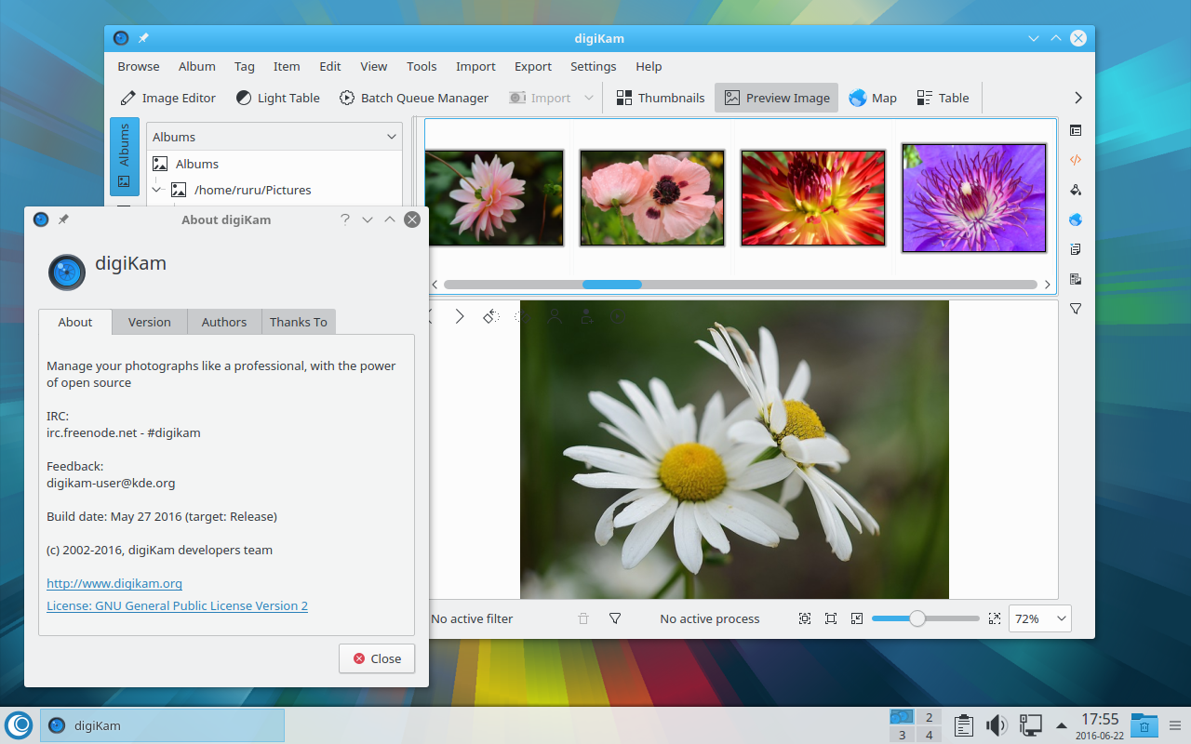Open the Albums combo box dropdown
This screenshot has width=1191, height=744.
[274, 137]
